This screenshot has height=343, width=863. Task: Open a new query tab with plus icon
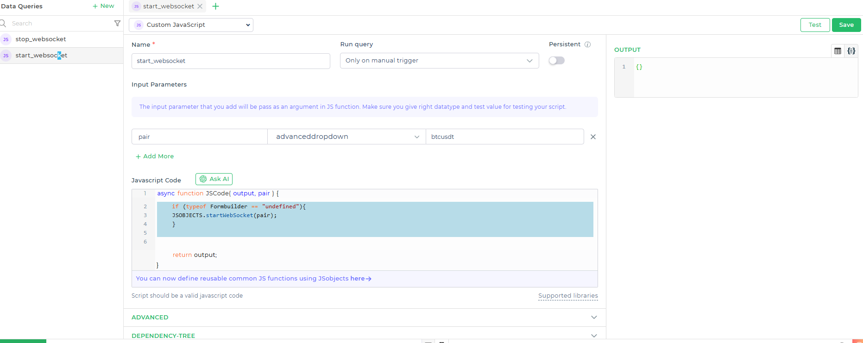[215, 6]
